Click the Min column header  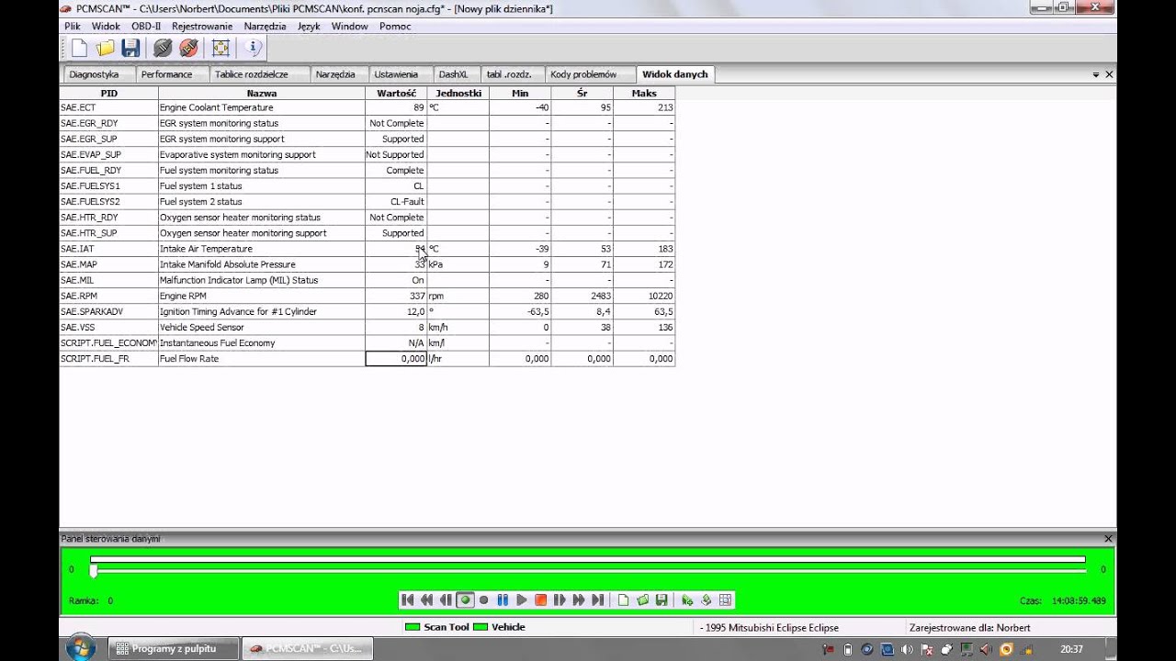pos(520,93)
